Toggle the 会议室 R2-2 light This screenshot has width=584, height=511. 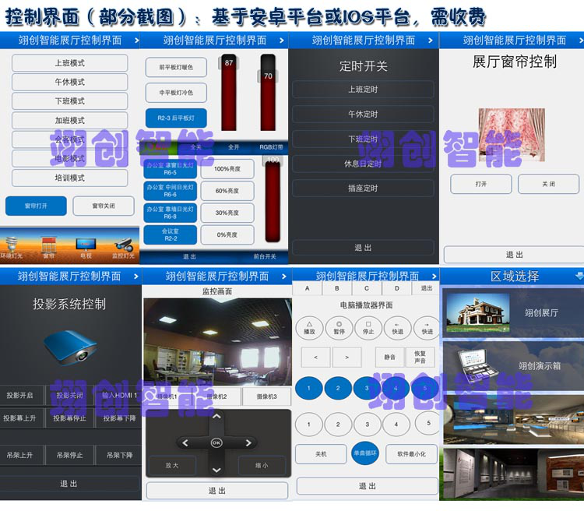pos(171,234)
